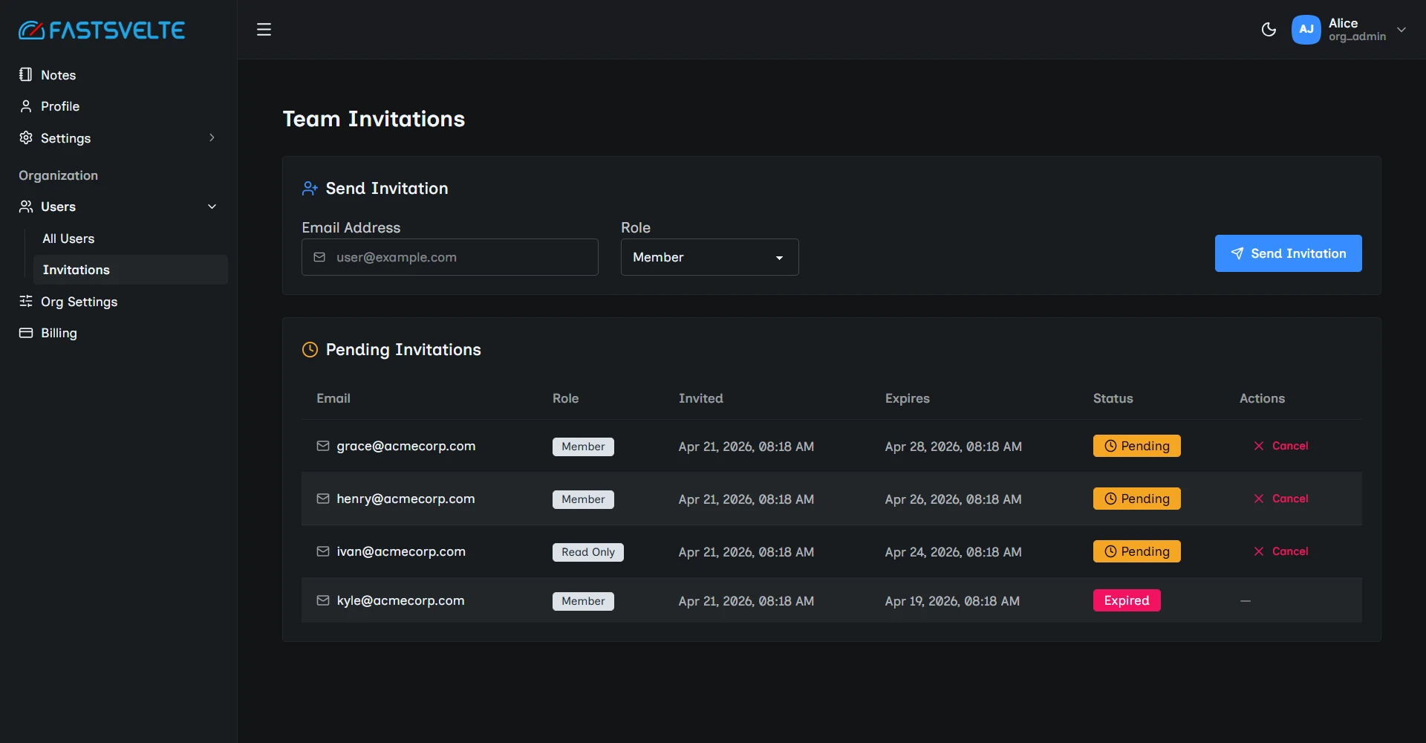Cancel the invitation for henry@acmecorp.com
Screen dimensions: 1426x743
pyautogui.click(x=1280, y=499)
